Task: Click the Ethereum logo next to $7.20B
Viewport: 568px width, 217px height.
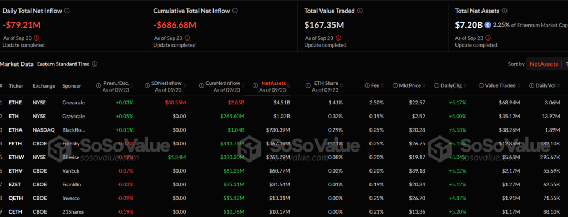Action: pos(488,25)
